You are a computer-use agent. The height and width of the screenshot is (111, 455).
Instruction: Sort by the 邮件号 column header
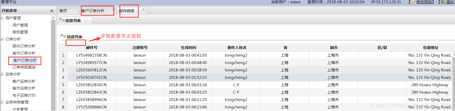tap(92, 47)
